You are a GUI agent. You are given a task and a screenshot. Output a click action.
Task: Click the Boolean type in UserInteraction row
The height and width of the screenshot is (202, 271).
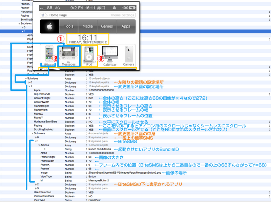(70, 192)
